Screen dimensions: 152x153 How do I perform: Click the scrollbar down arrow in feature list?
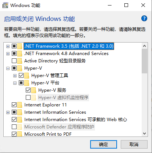tap(144, 134)
